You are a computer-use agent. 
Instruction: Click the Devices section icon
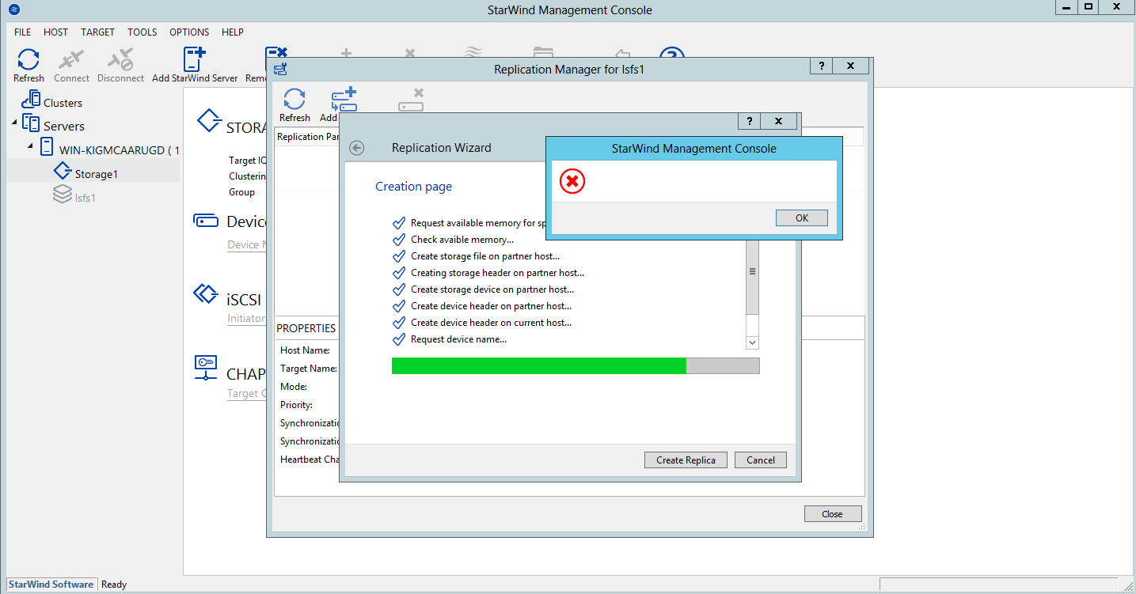point(206,221)
